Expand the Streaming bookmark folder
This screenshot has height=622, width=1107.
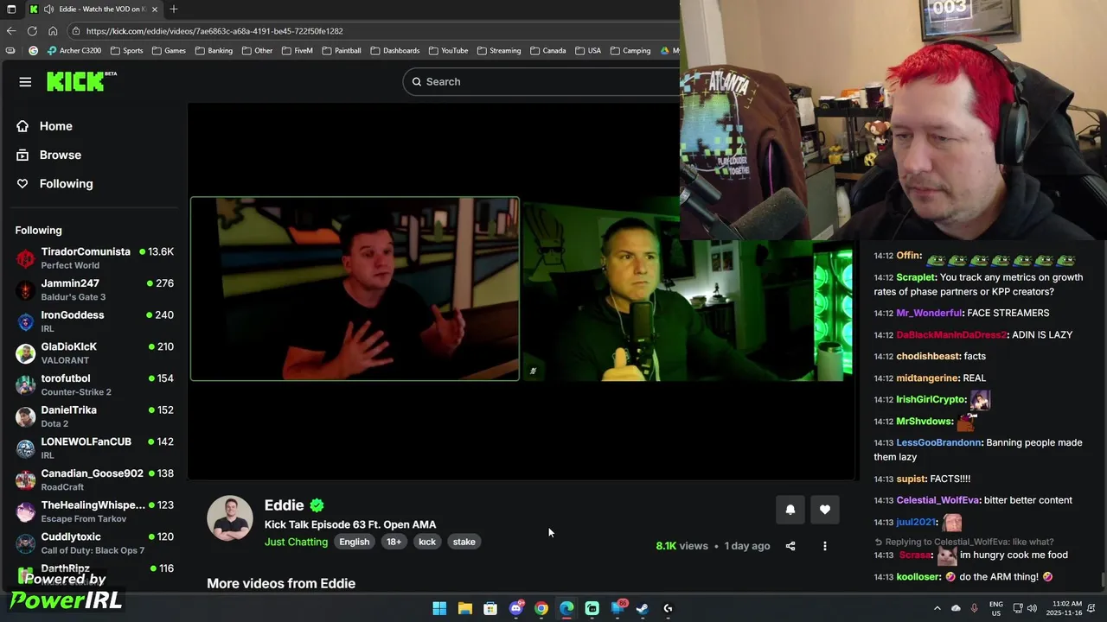[x=498, y=50]
